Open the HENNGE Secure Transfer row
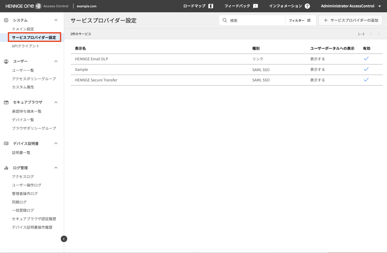387x253 pixels. click(227, 80)
